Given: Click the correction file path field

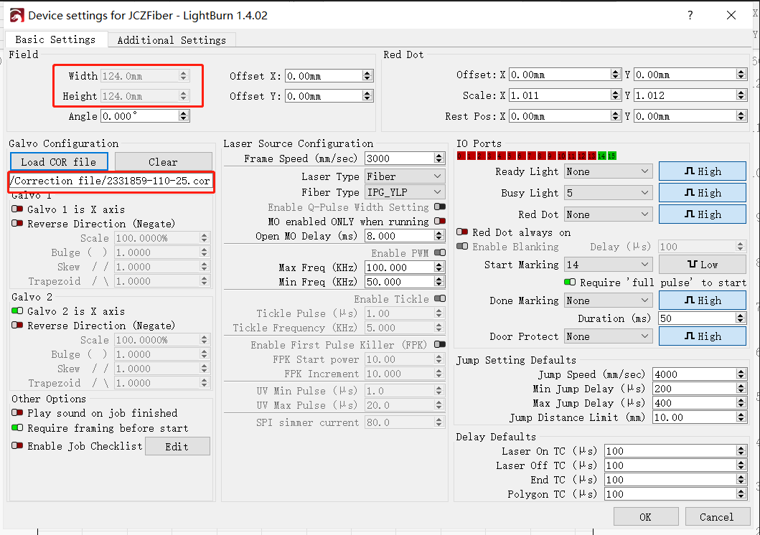Looking at the screenshot, I should pos(111,181).
